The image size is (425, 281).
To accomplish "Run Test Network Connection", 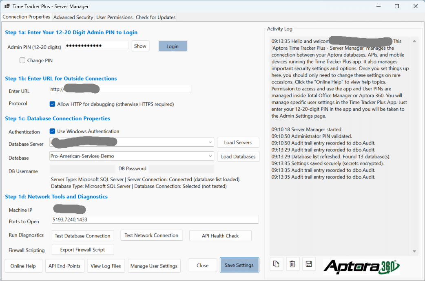I will click(x=151, y=235).
